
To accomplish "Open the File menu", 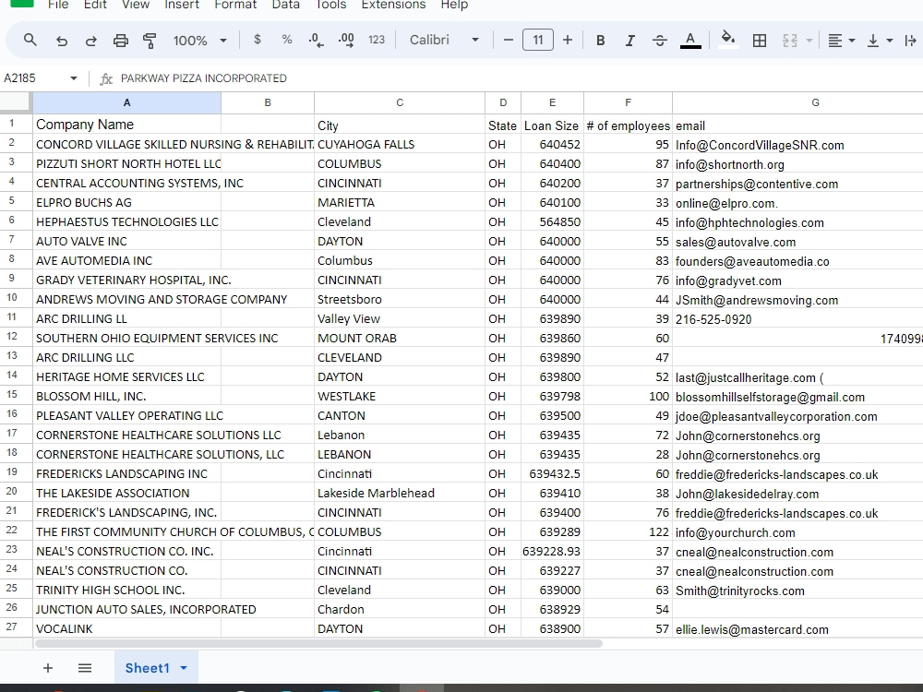I will pyautogui.click(x=57, y=5).
